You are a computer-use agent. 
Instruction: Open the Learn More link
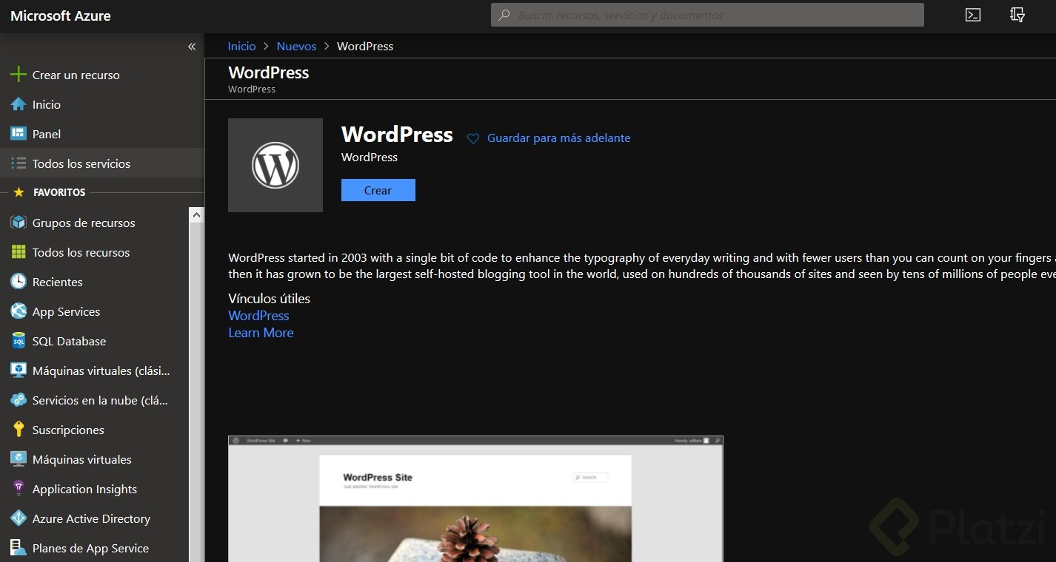[x=261, y=333]
